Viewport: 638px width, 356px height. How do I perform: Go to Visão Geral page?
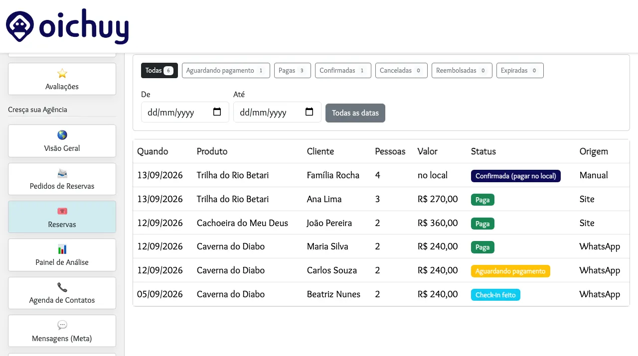(62, 141)
